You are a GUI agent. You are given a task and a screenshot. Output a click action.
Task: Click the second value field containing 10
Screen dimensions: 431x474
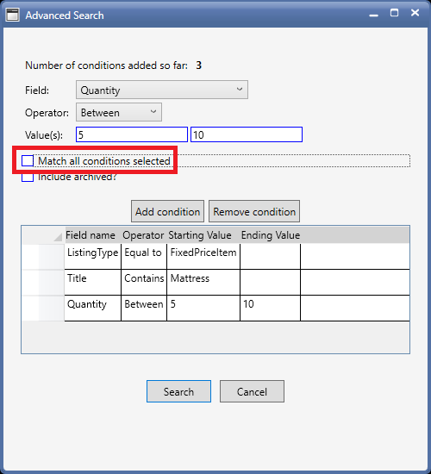click(247, 134)
